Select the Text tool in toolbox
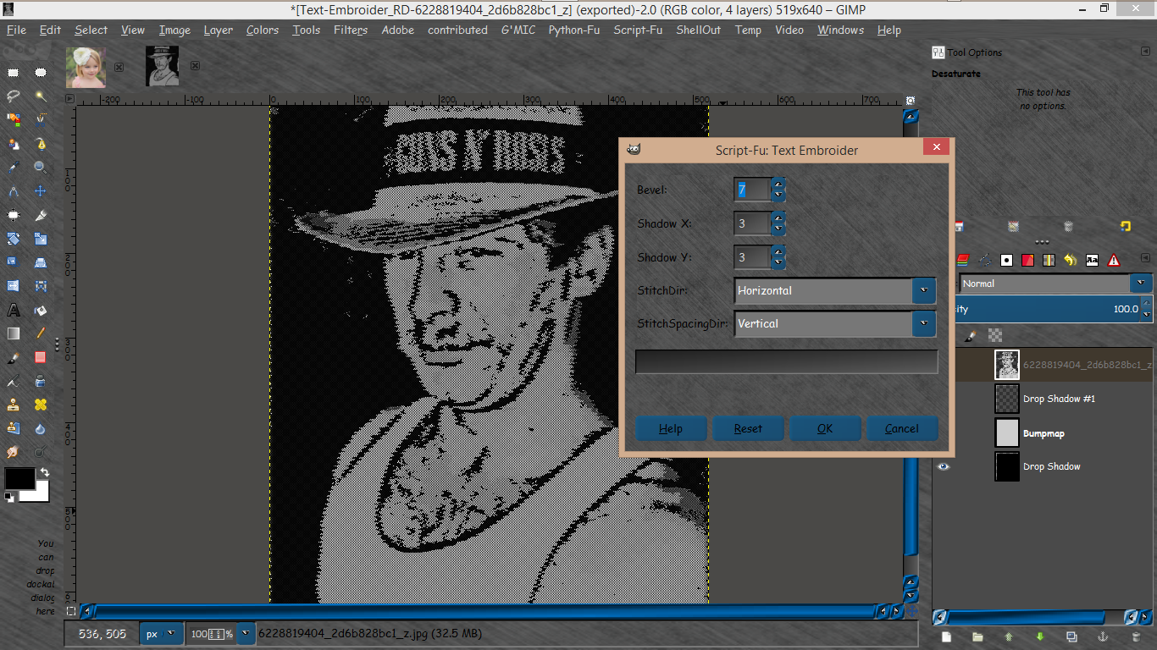 pos(14,311)
